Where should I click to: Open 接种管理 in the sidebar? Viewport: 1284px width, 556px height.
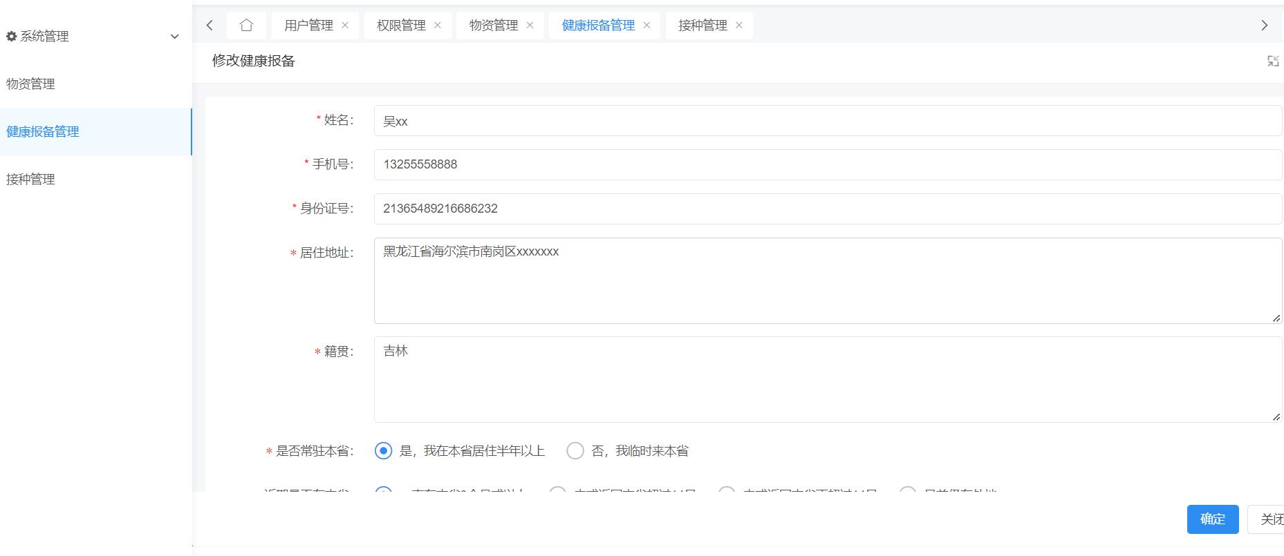pyautogui.click(x=95, y=180)
